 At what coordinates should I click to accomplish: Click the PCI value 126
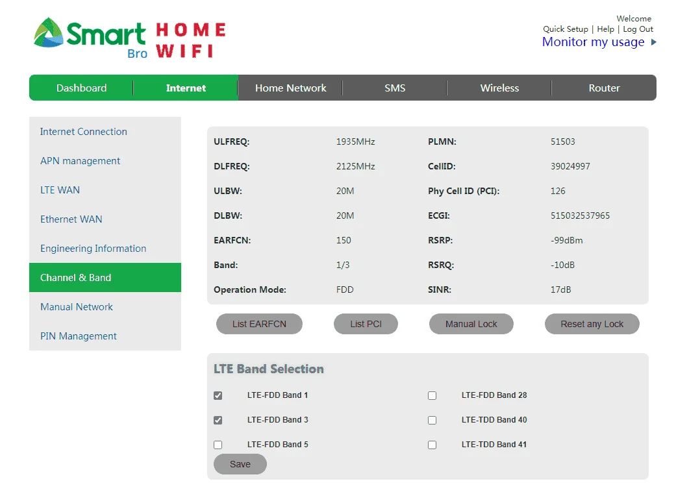(558, 191)
